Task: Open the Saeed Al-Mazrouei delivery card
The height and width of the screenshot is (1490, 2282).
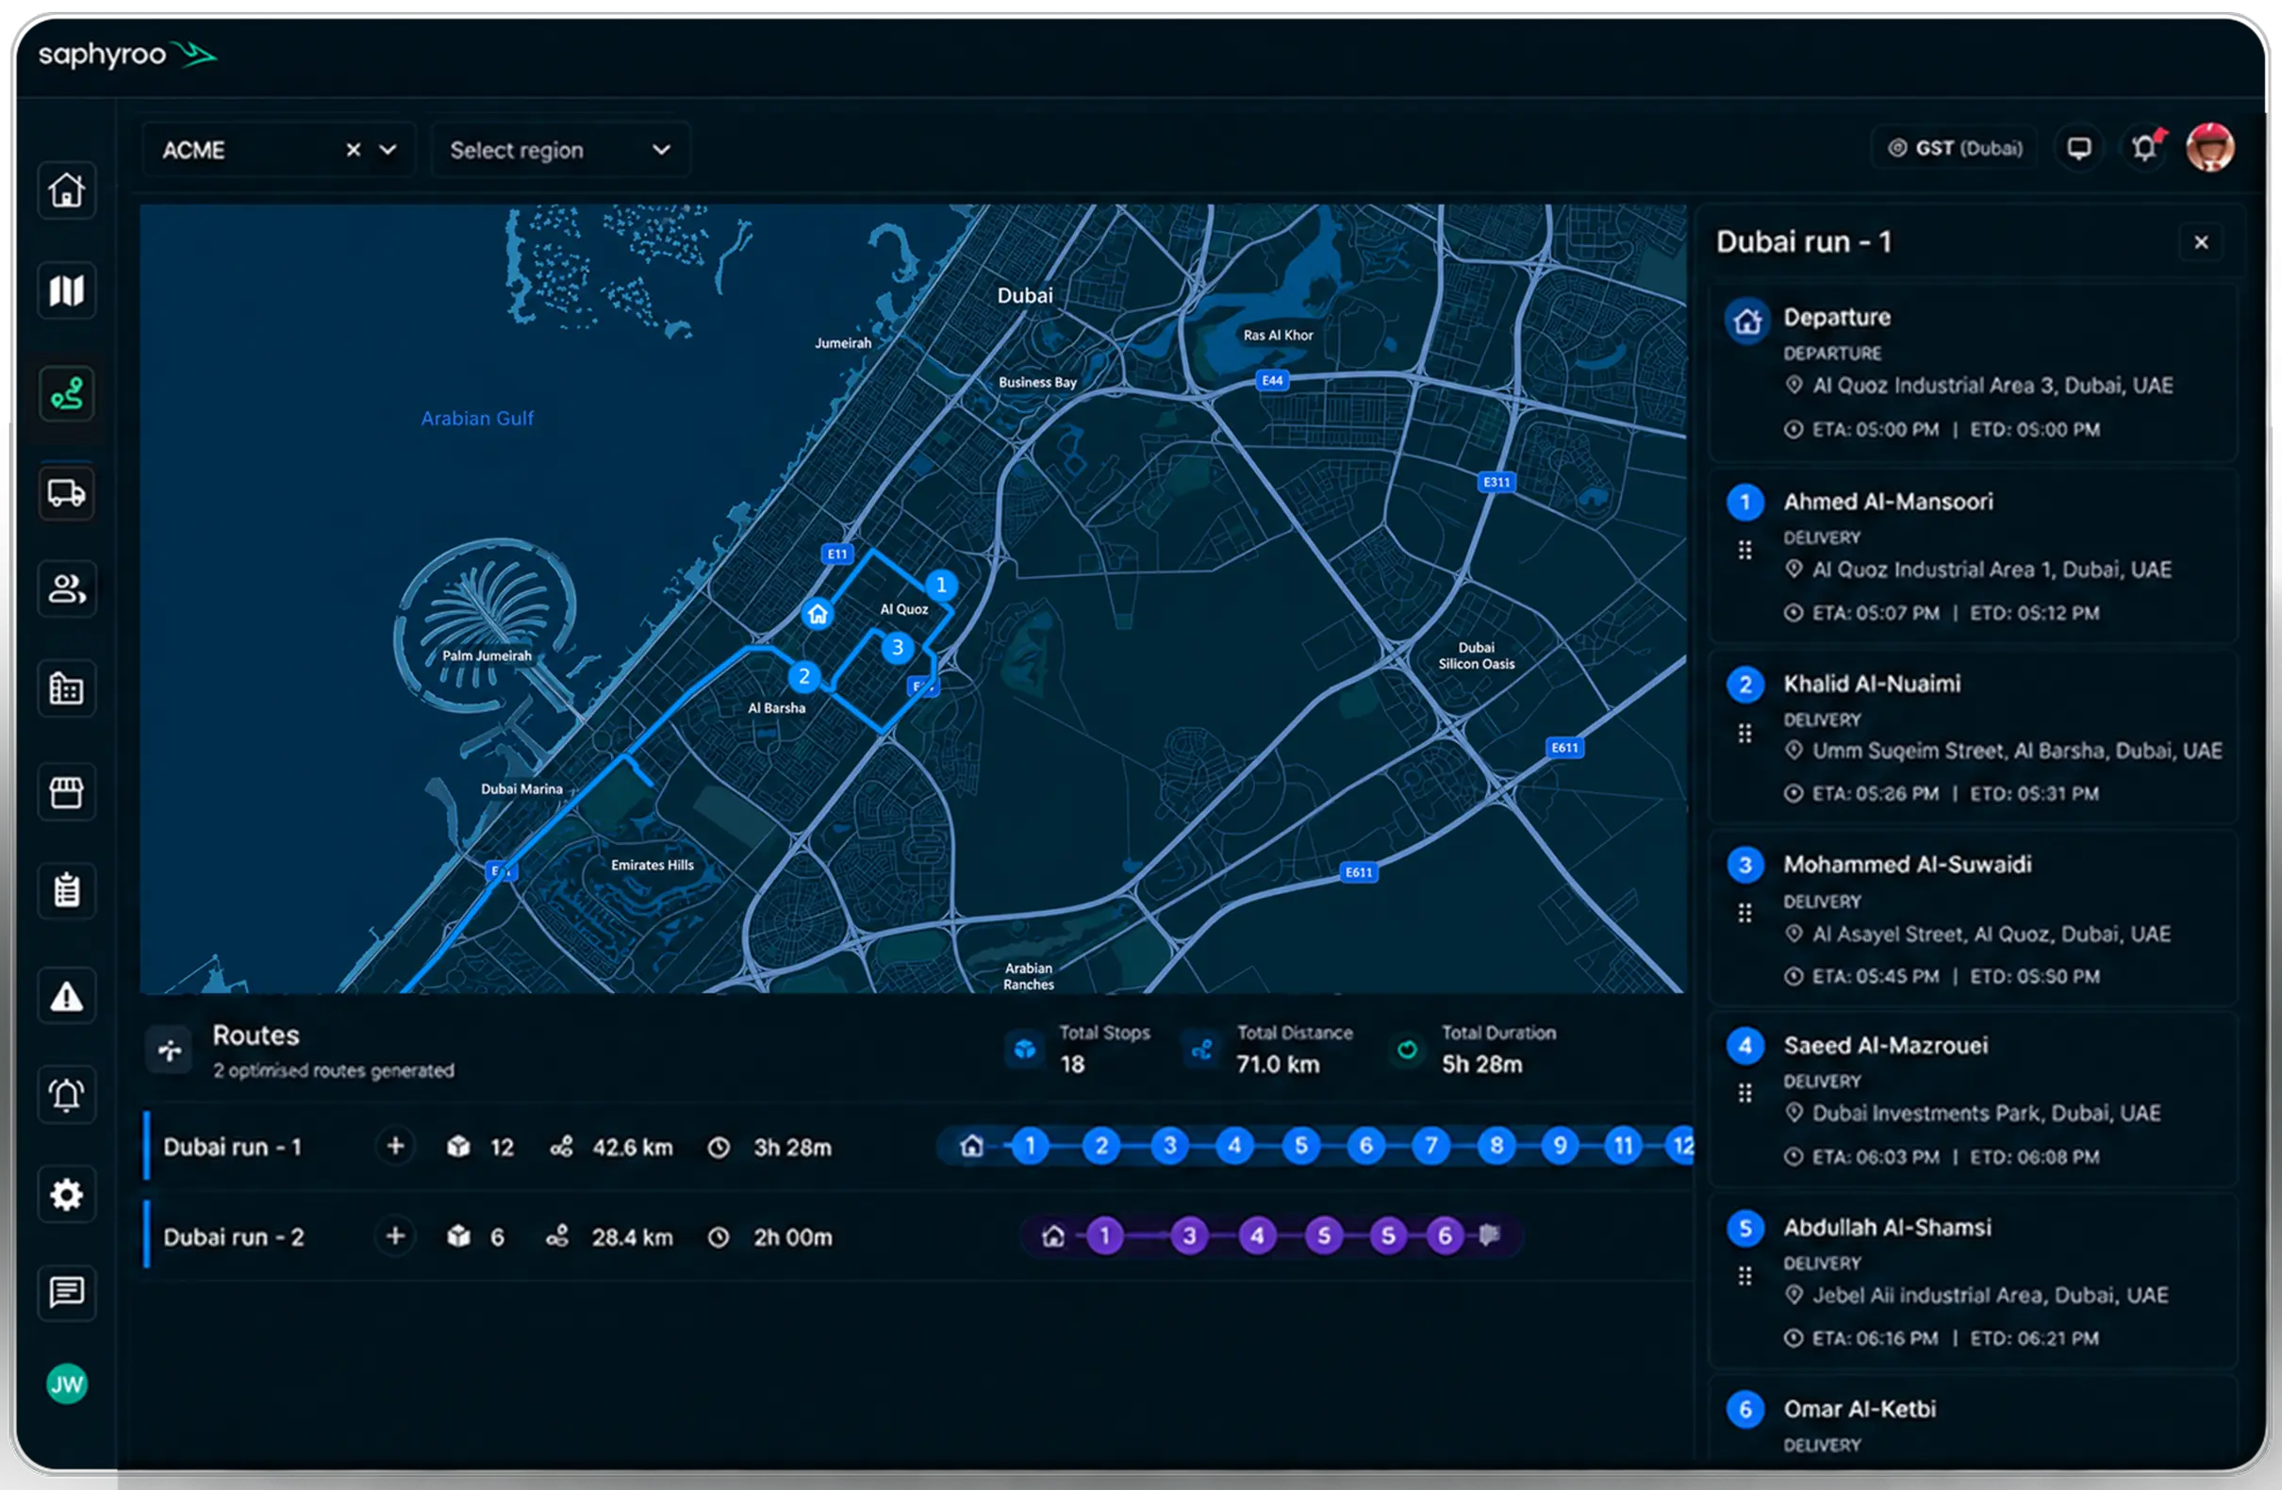Action: 1974,1099
